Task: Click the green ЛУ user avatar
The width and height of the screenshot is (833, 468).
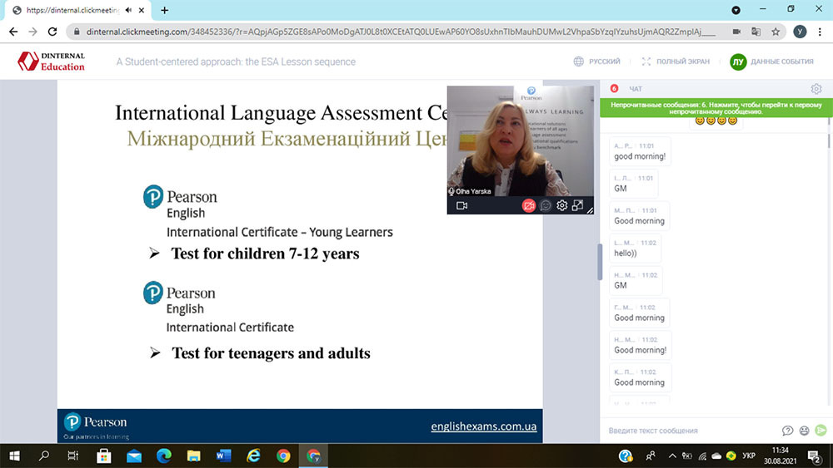Action: 738,62
